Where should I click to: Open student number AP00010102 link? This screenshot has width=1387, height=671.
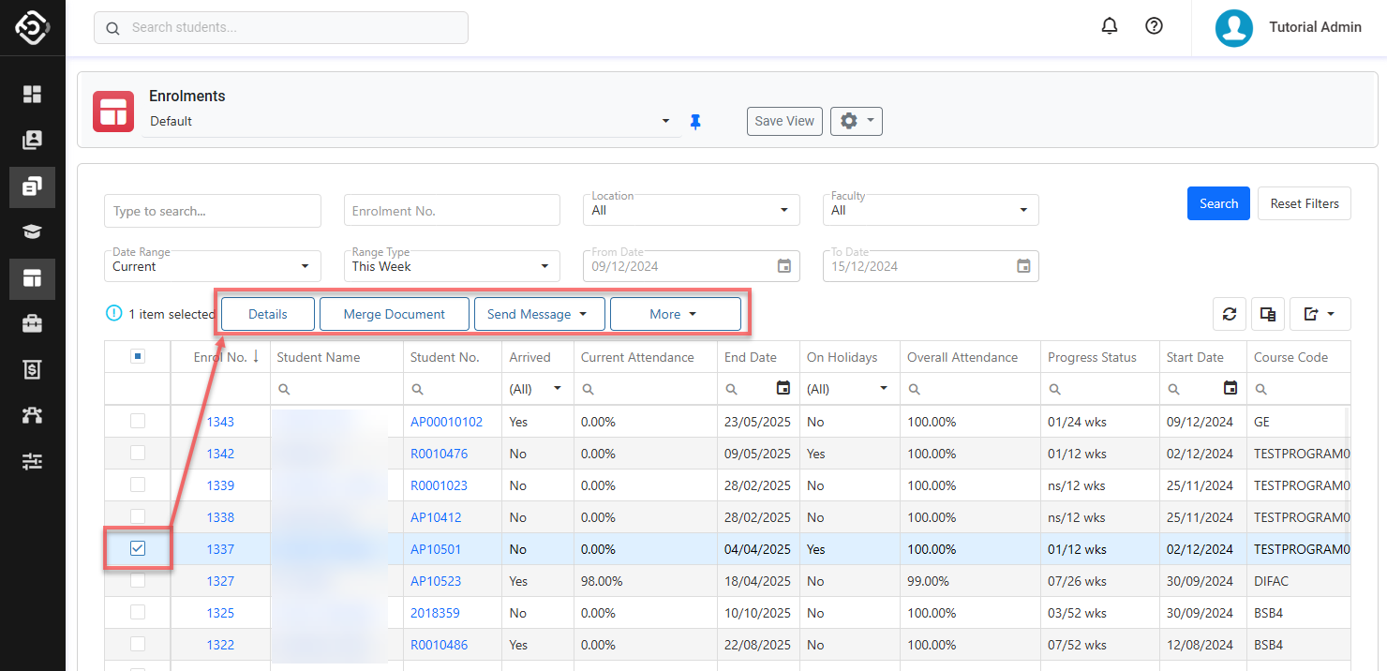[x=446, y=423]
